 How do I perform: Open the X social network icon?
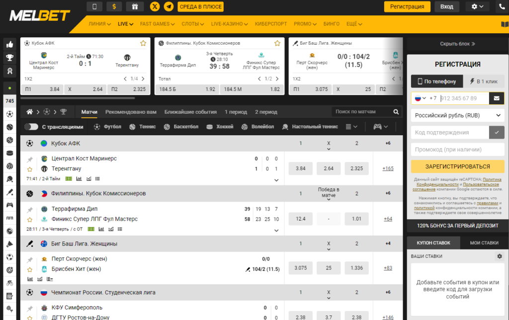pyautogui.click(x=155, y=6)
